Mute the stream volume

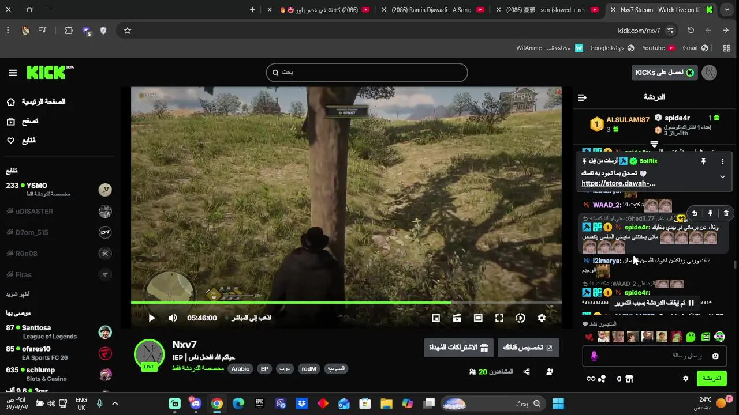point(173,318)
